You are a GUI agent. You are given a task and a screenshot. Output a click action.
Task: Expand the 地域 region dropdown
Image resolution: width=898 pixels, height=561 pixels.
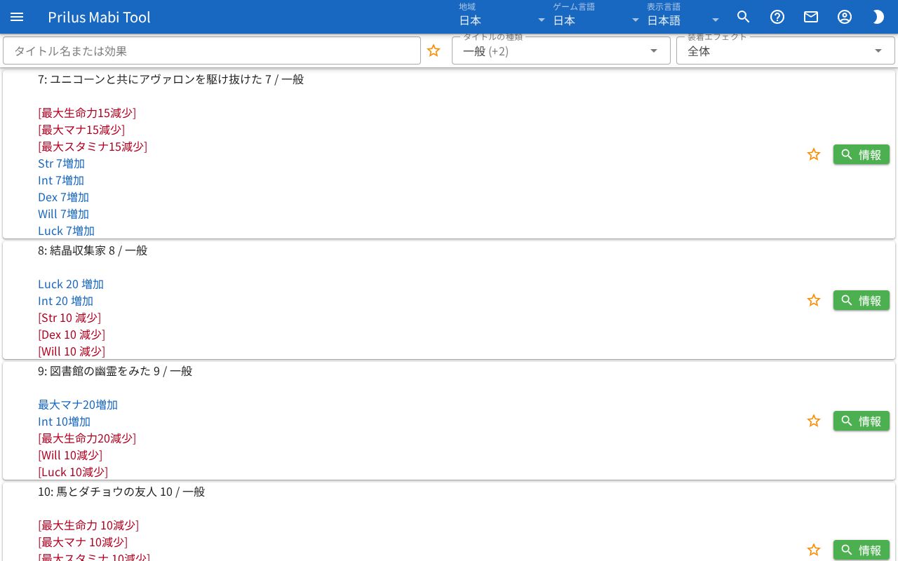502,17
